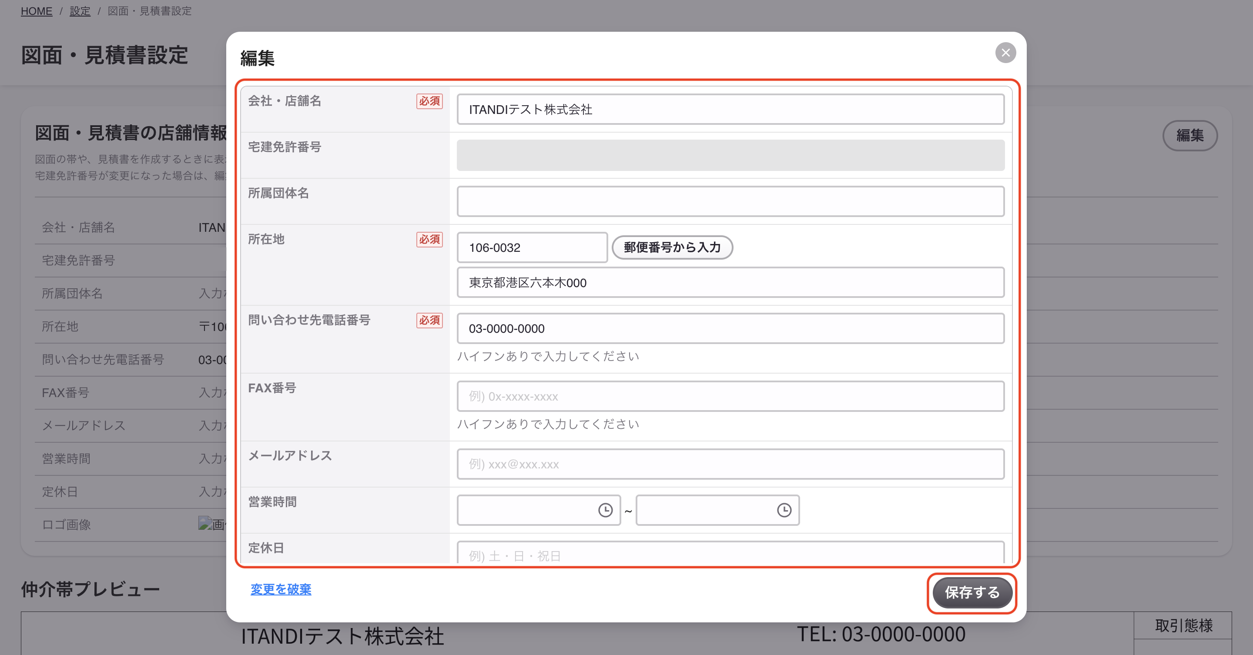Focus the postal code field 106-0032
The width and height of the screenshot is (1253, 655).
532,247
